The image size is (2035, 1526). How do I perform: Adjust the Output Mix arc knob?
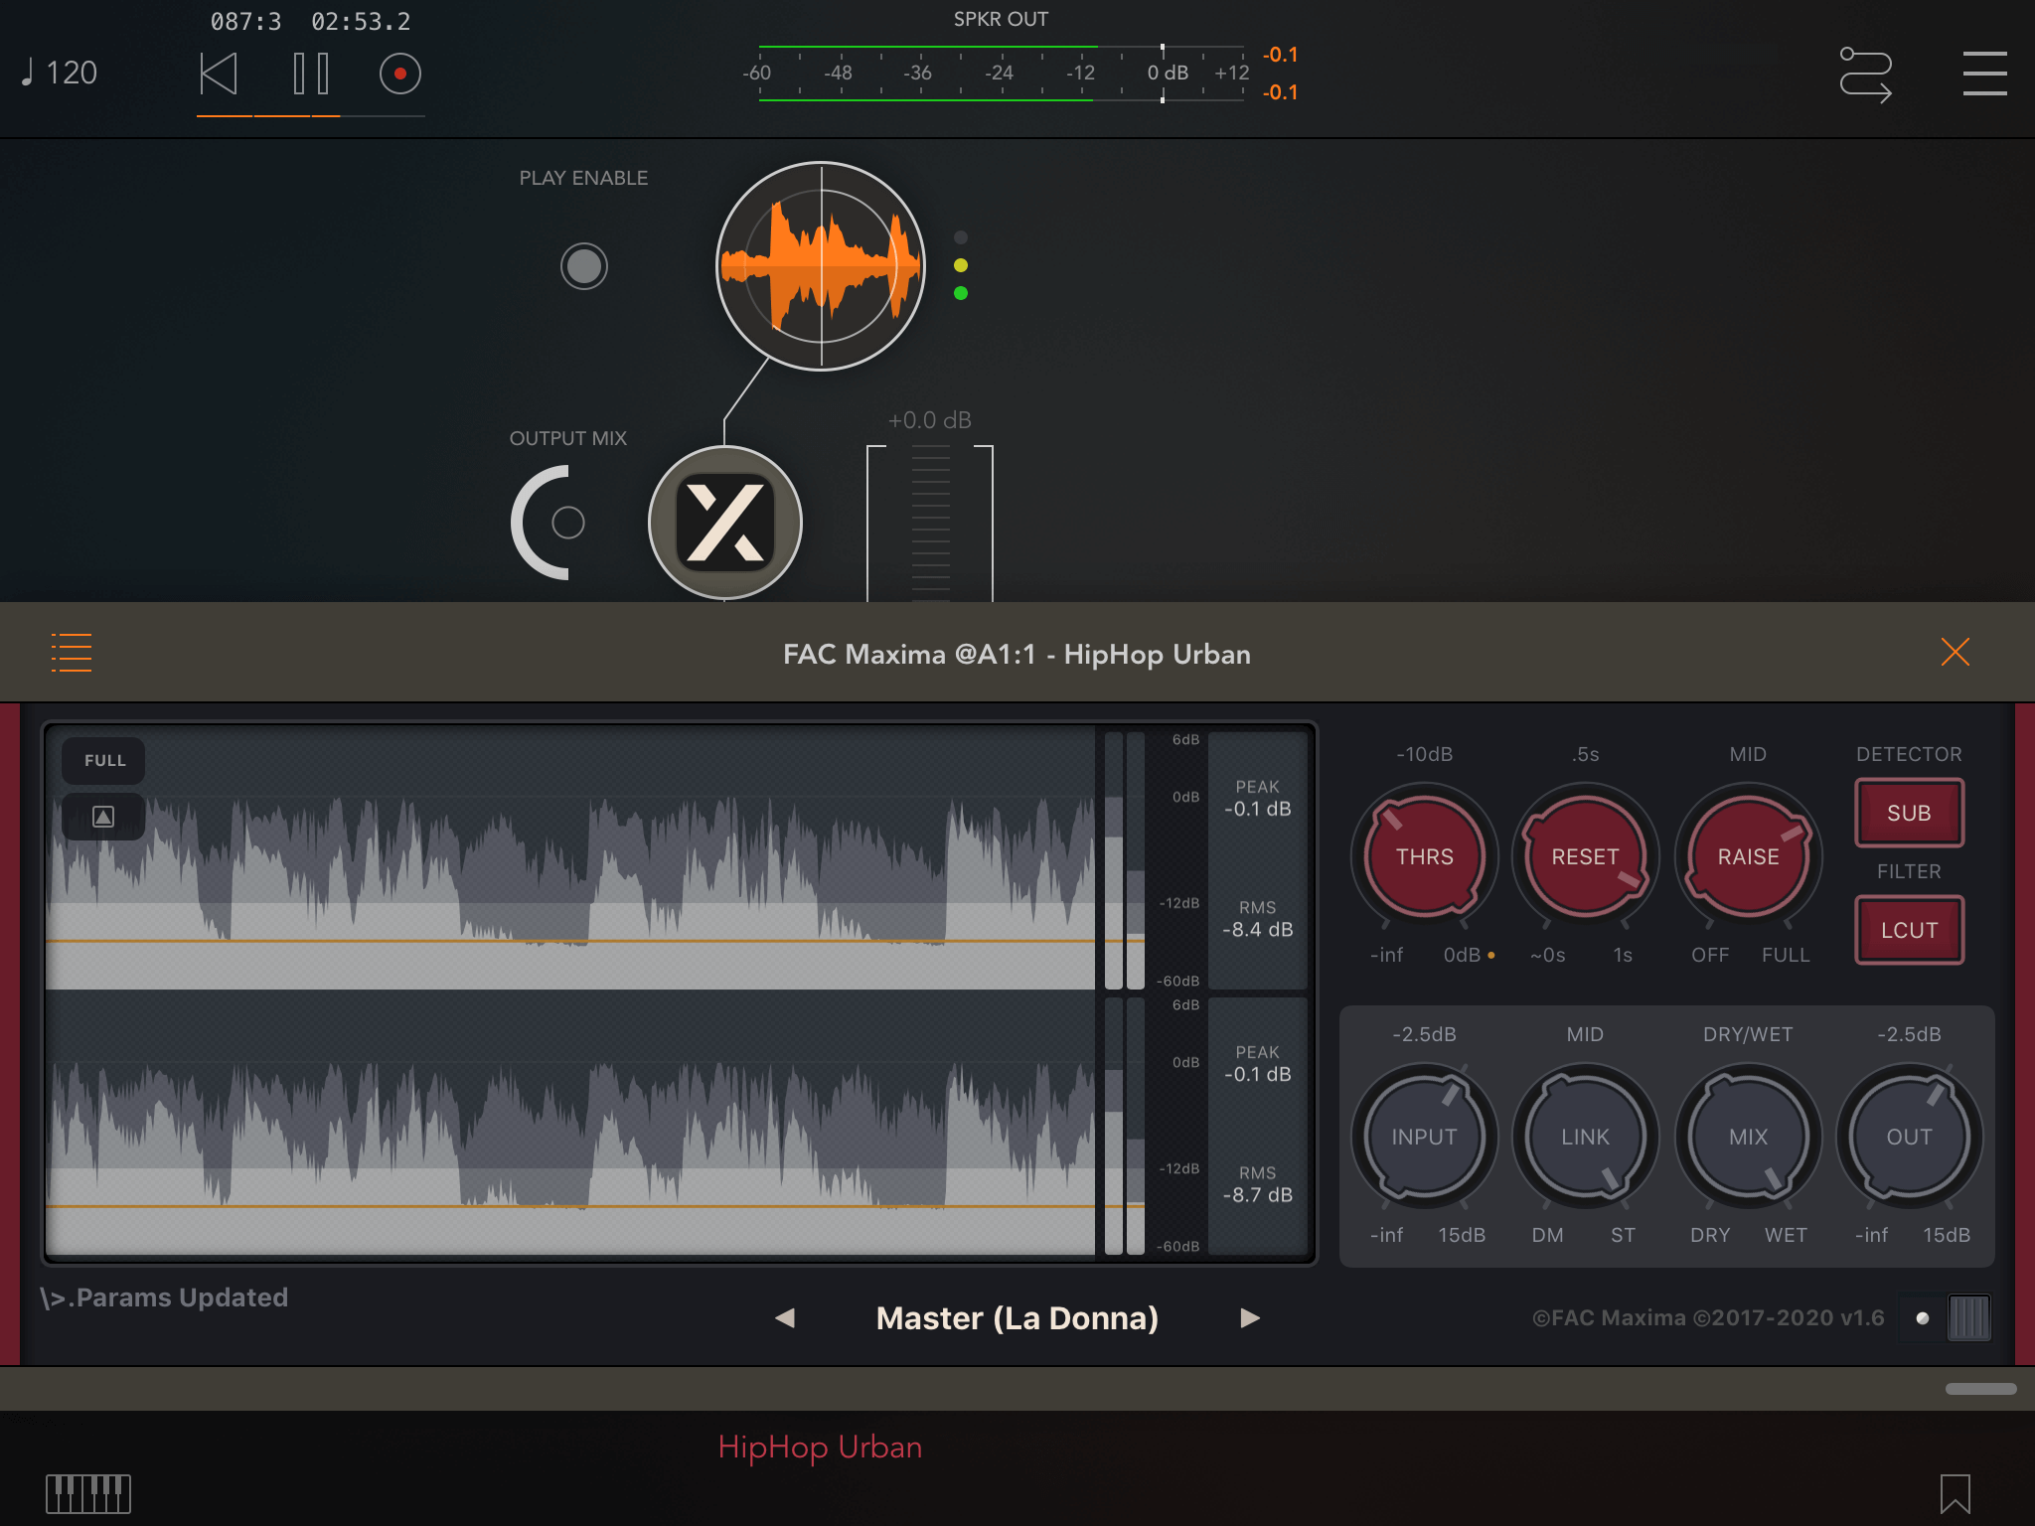(547, 523)
